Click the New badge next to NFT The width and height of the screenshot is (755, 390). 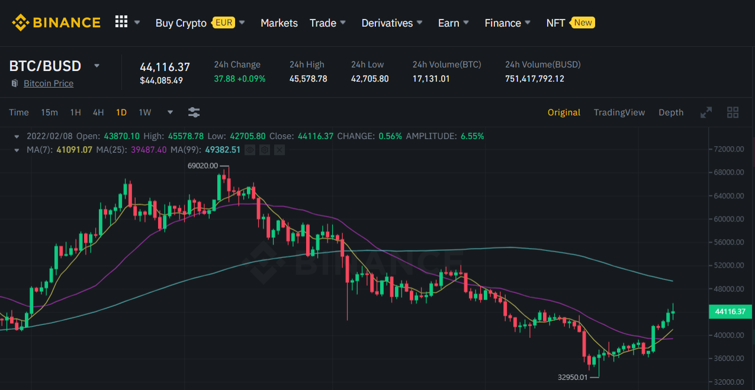(583, 22)
